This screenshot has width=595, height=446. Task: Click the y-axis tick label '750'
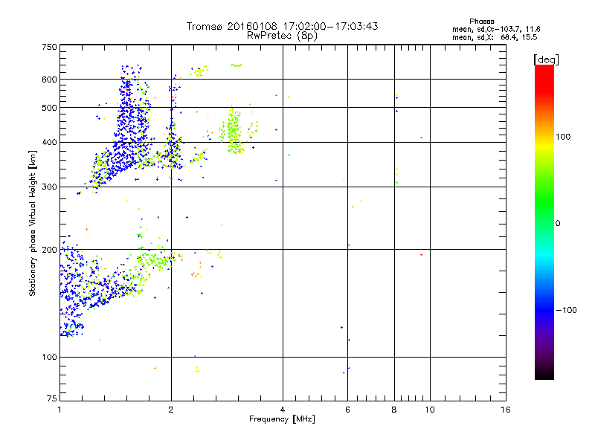(x=49, y=47)
